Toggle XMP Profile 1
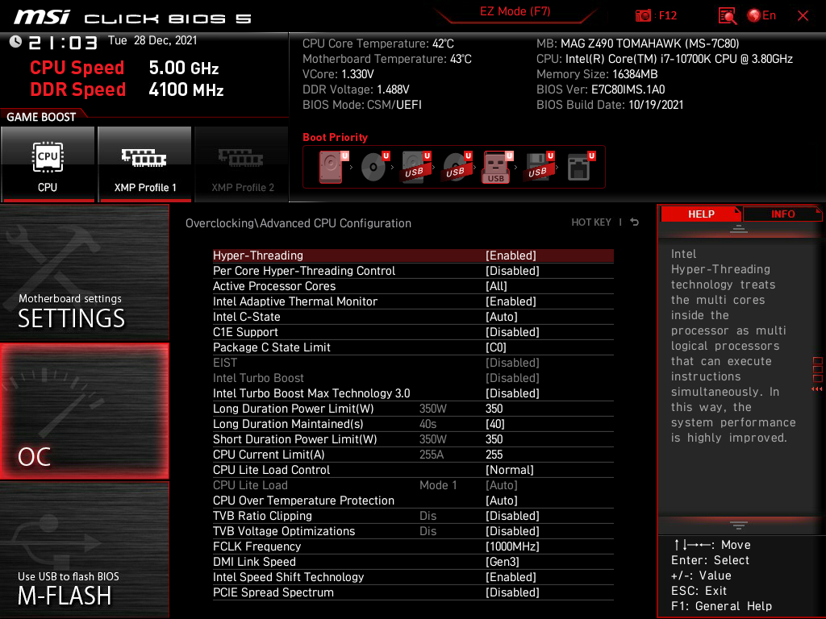The image size is (826, 619). pos(145,164)
